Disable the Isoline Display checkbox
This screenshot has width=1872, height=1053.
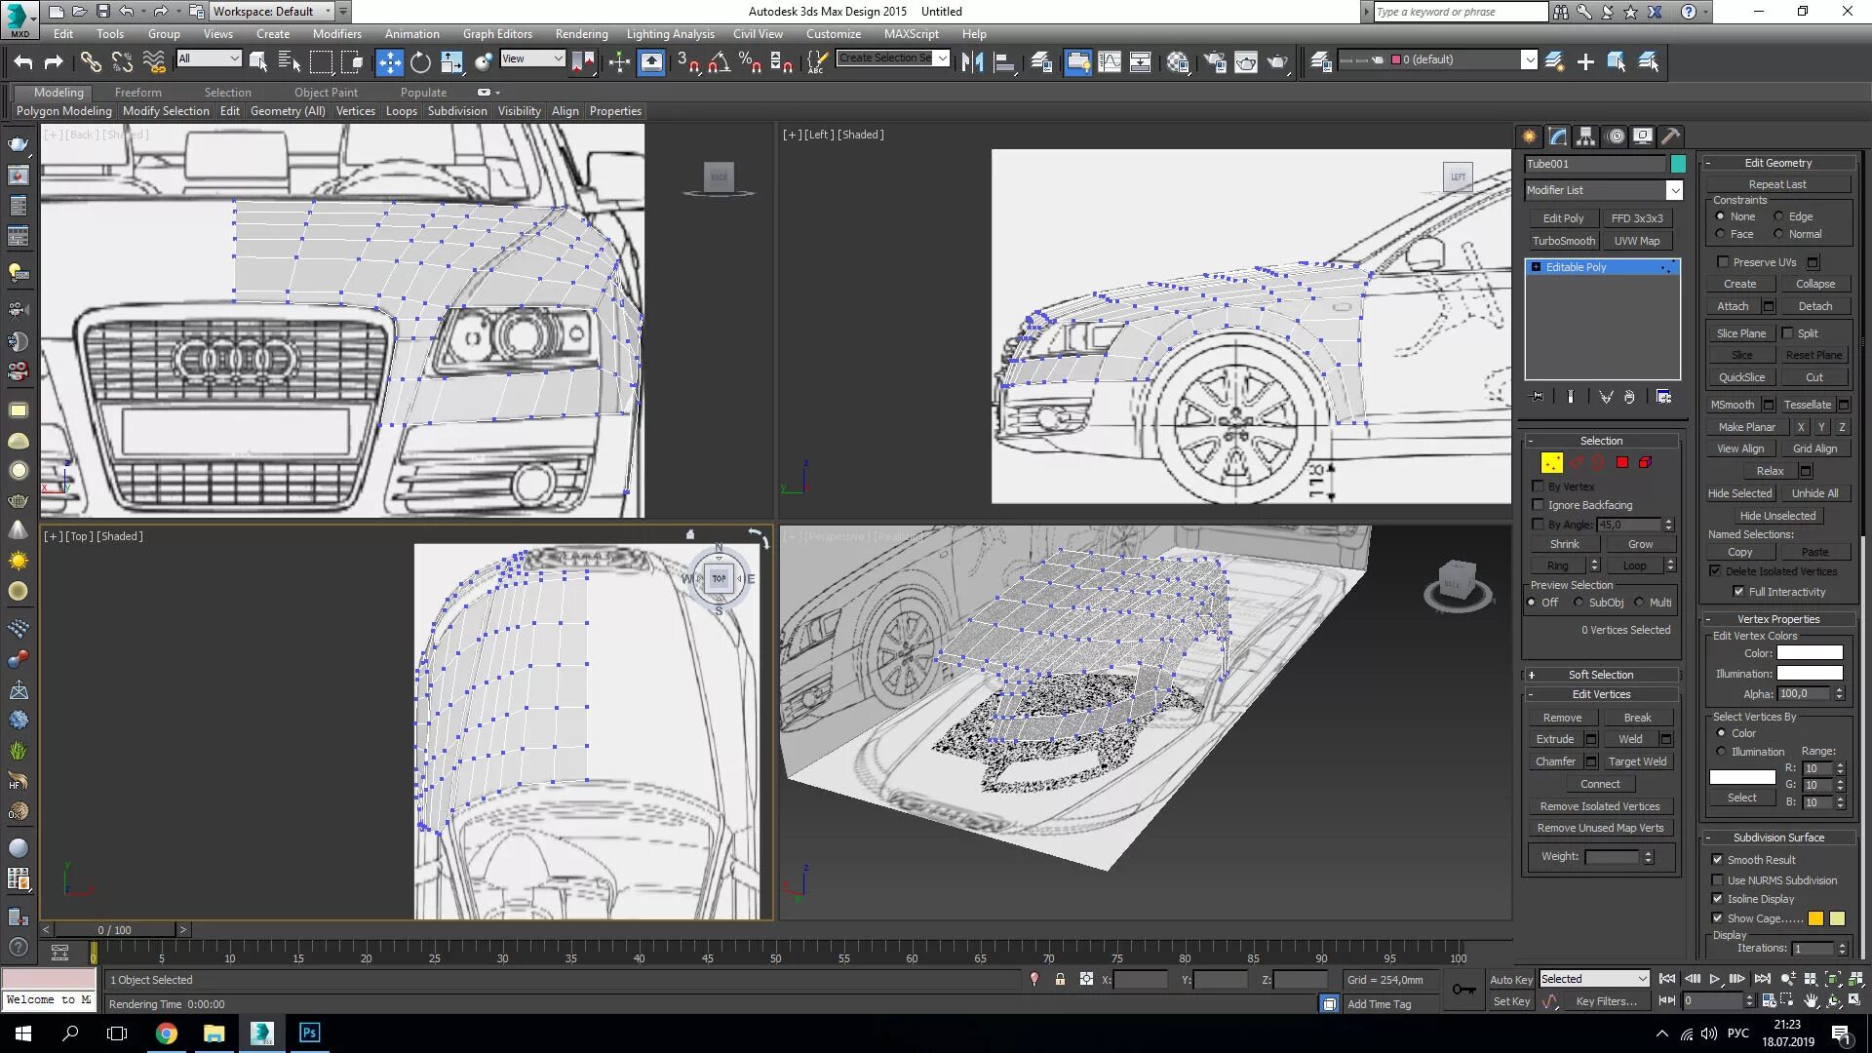pyautogui.click(x=1717, y=899)
